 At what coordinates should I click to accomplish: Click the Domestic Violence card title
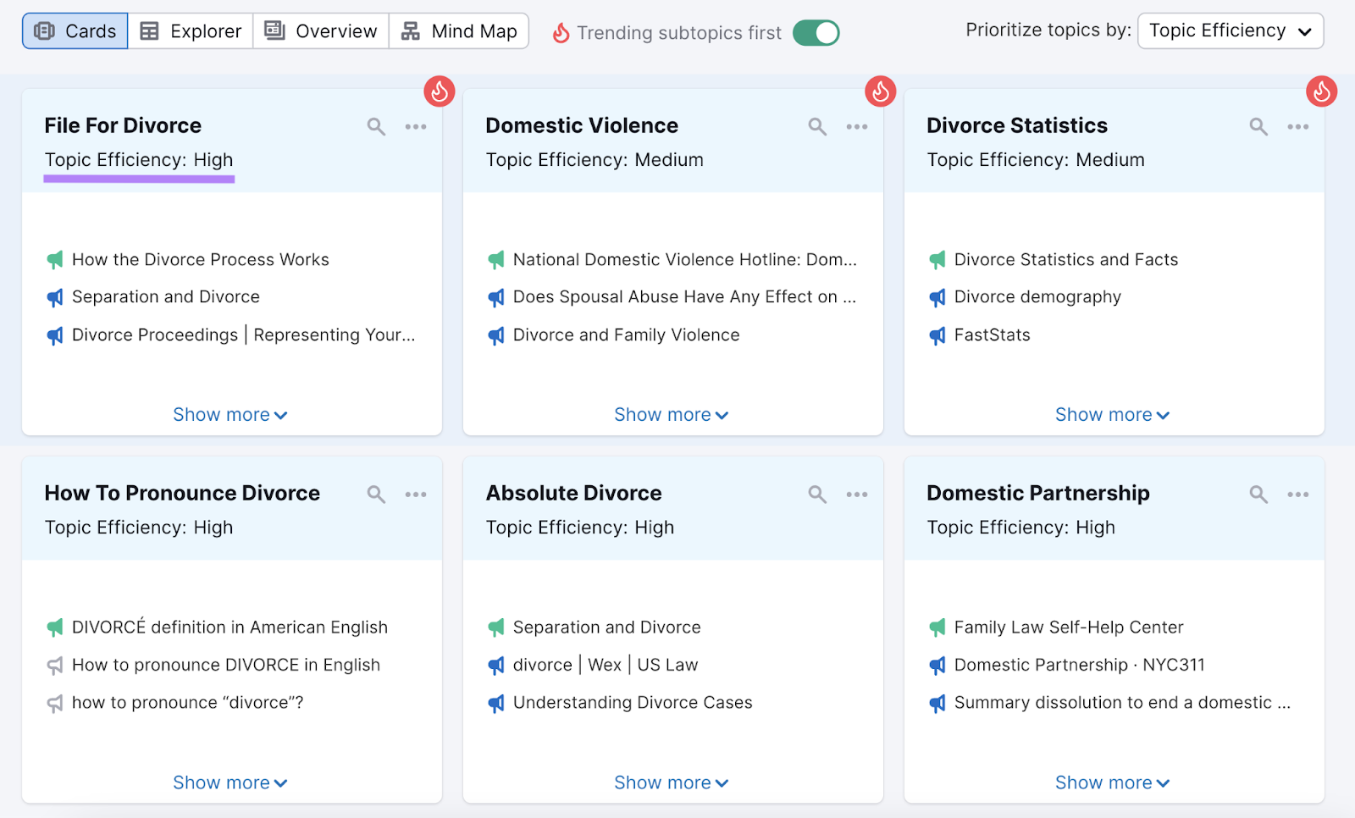[x=582, y=125]
